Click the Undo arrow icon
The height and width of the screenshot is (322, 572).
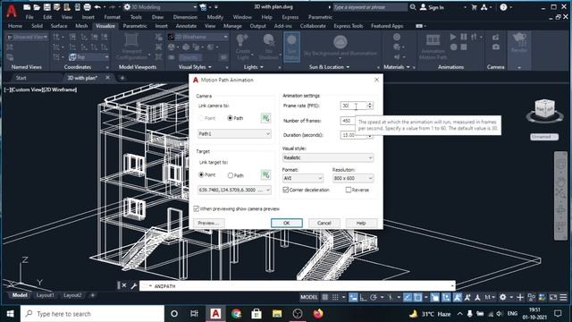point(97,7)
